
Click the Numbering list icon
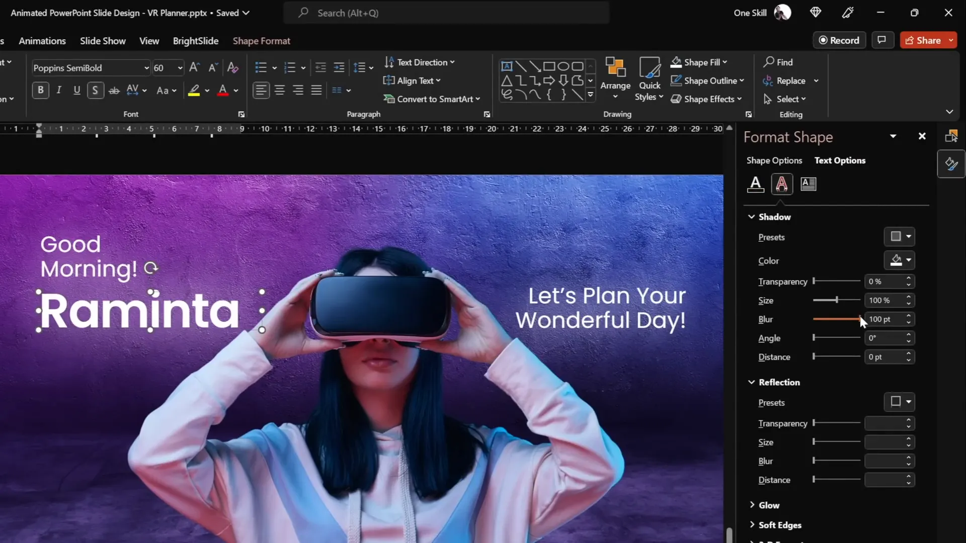click(x=290, y=67)
